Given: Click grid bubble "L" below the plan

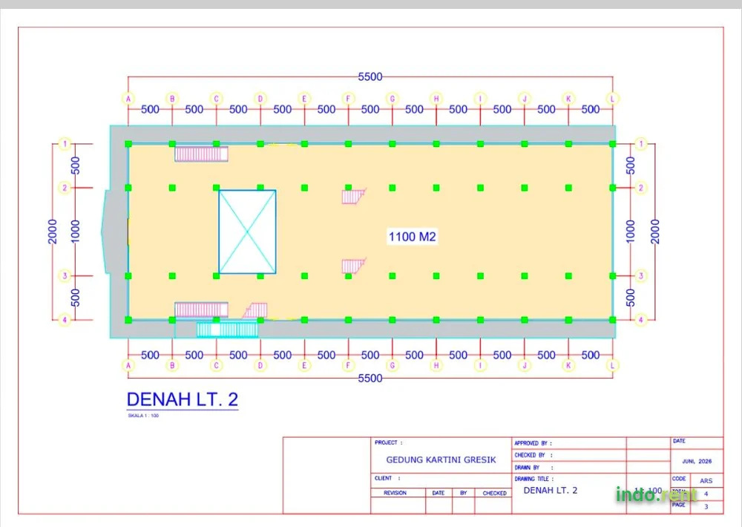Looking at the screenshot, I should pos(613,365).
